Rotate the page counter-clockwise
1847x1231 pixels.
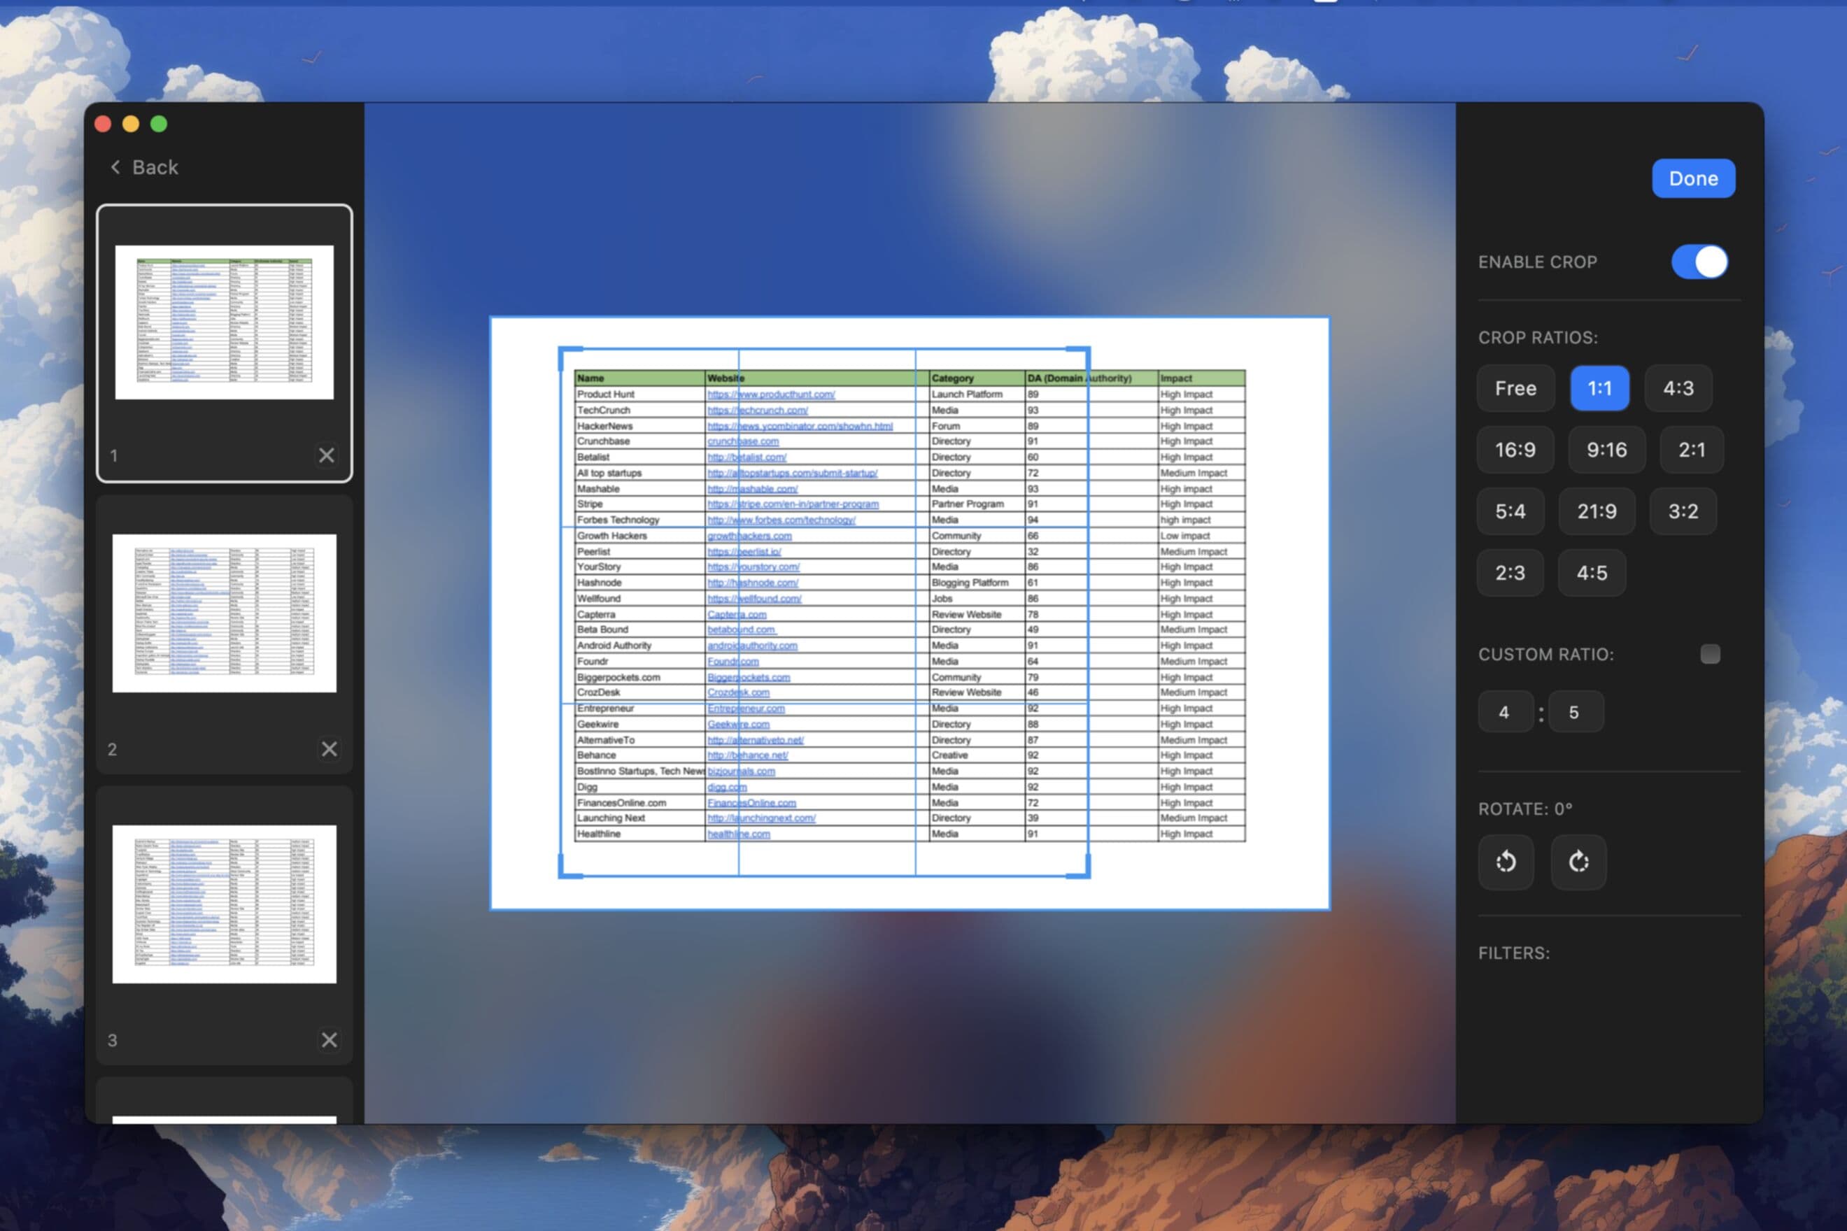(x=1506, y=862)
